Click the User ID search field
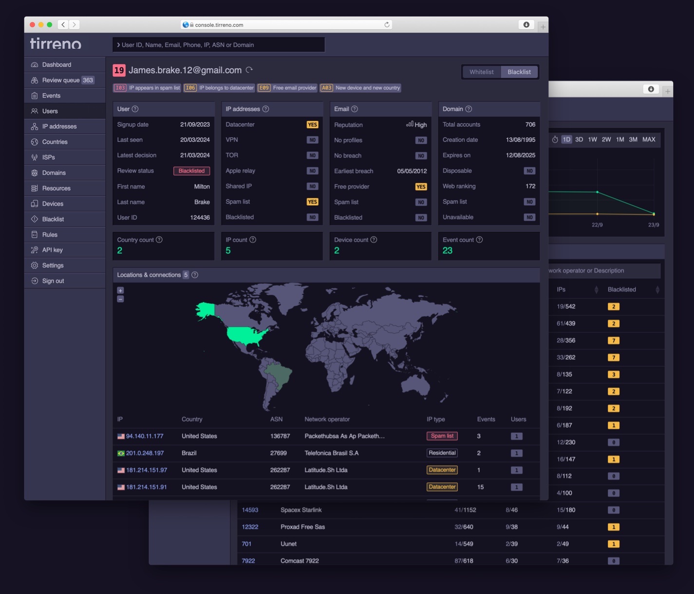The image size is (694, 594). pos(219,45)
